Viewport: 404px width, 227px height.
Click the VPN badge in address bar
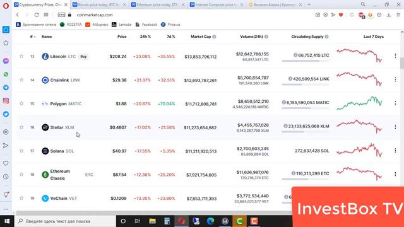[61, 15]
